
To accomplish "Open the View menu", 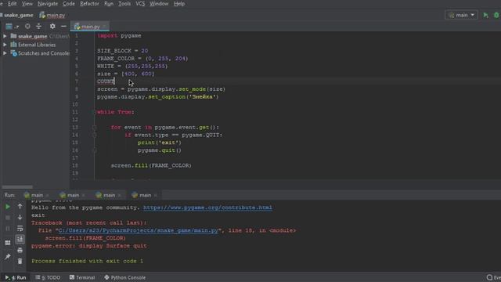I will 27,4.
